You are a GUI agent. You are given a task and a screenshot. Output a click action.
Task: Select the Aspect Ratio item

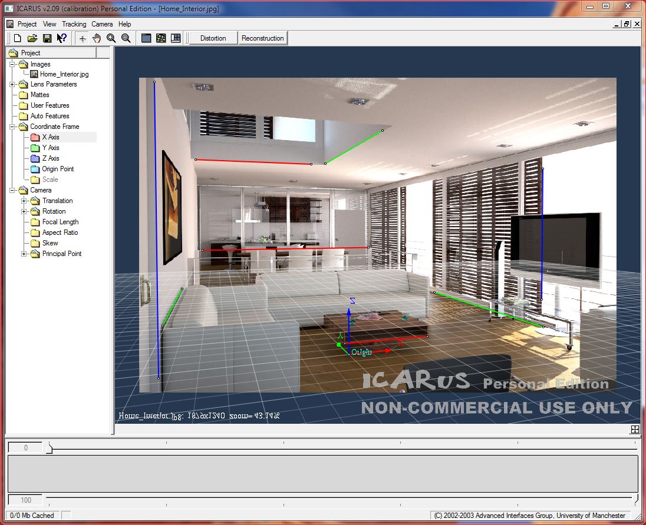click(60, 232)
